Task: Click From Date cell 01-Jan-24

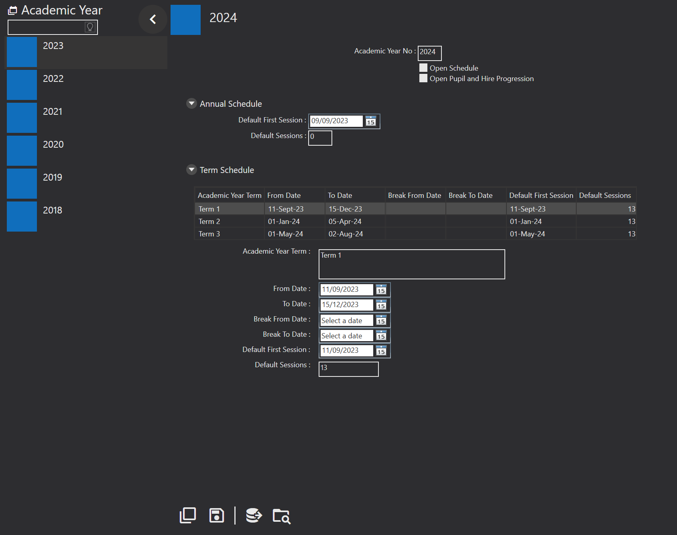Action: pos(295,222)
